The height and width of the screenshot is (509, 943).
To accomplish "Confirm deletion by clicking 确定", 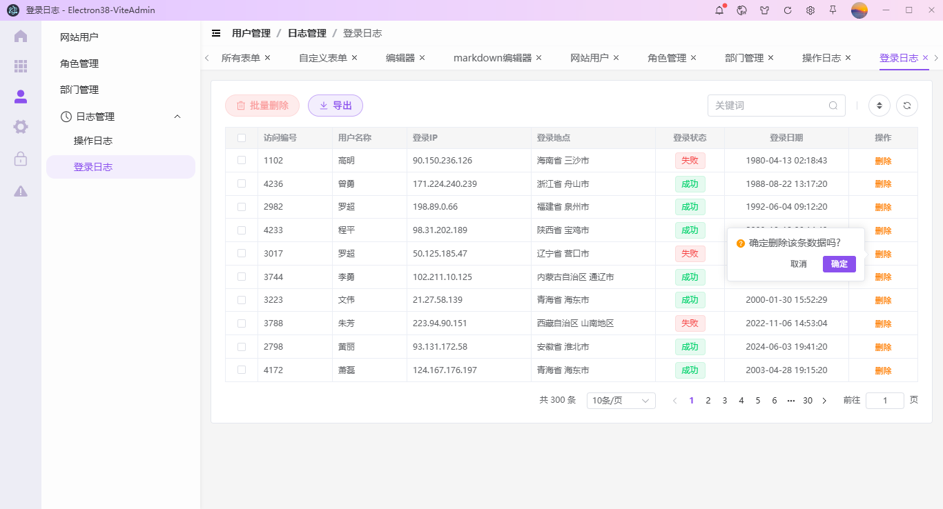I will pyautogui.click(x=839, y=264).
